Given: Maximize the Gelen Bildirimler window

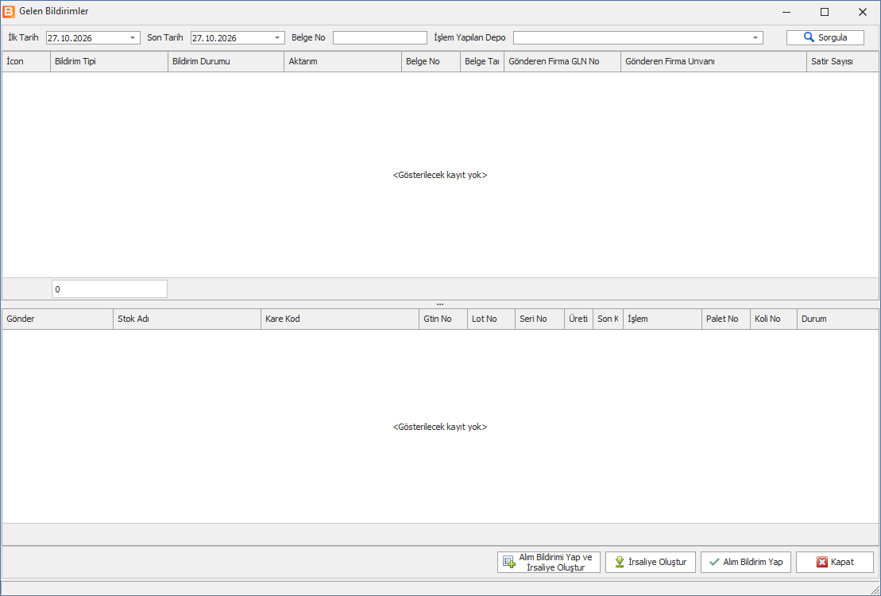Looking at the screenshot, I should click(x=825, y=12).
